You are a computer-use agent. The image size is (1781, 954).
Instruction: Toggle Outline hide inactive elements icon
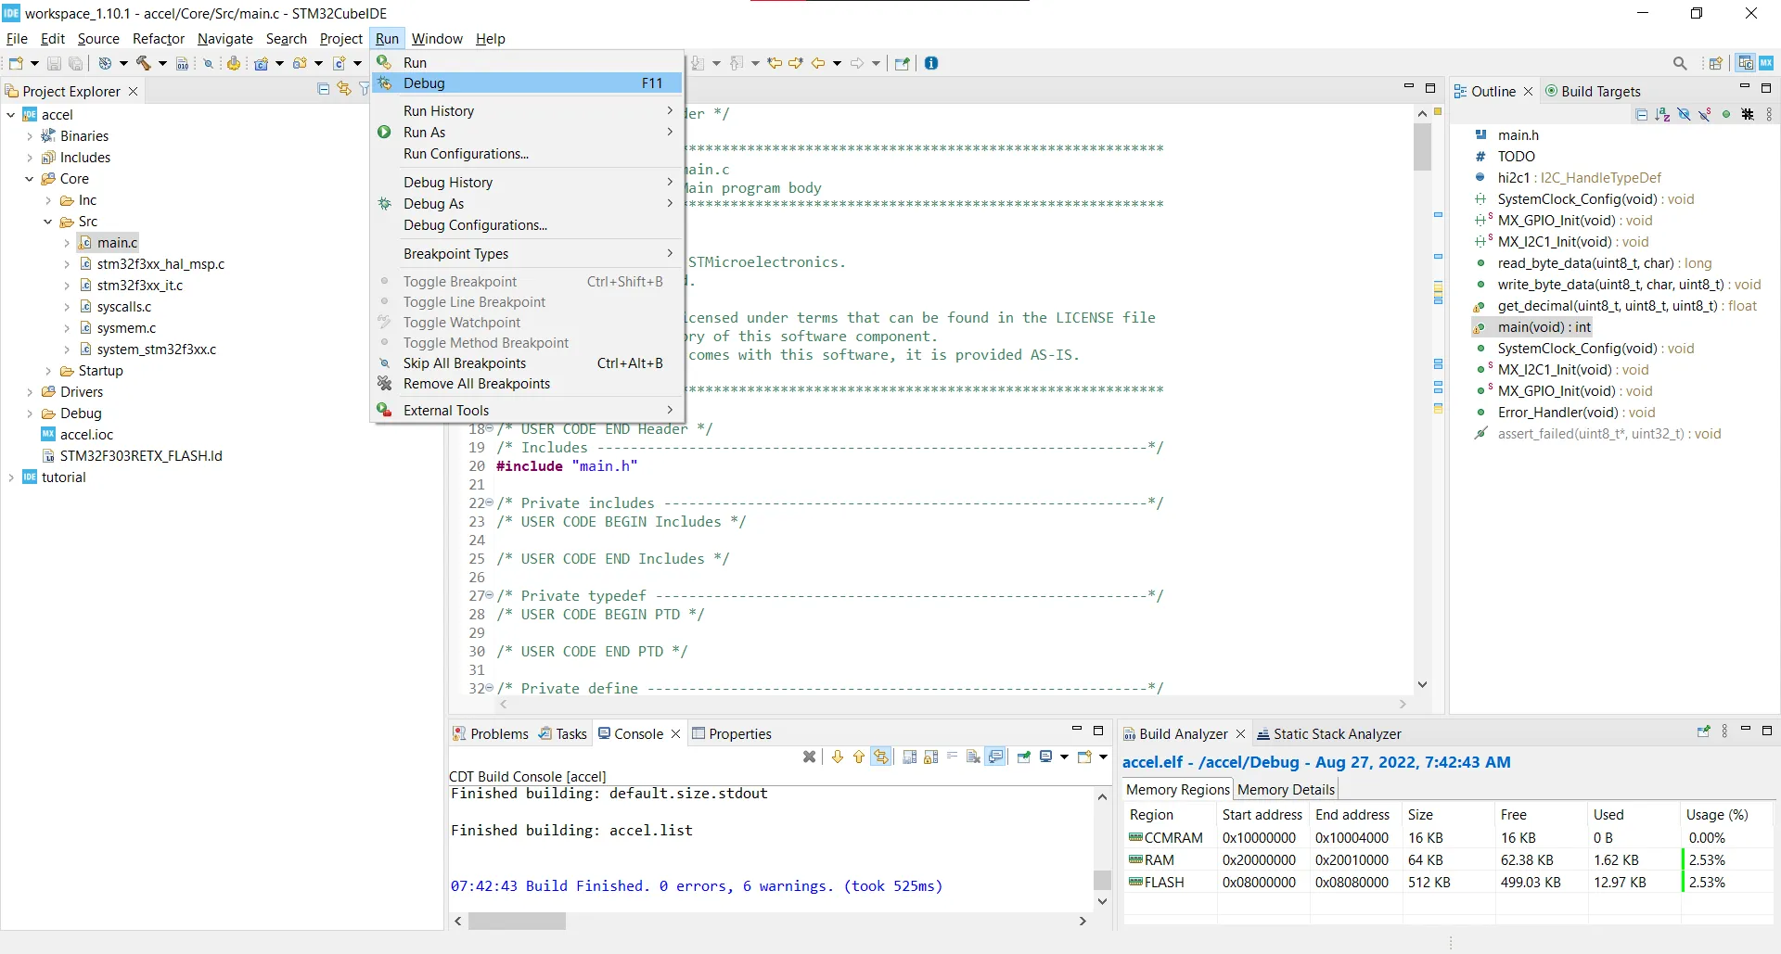(x=1748, y=115)
